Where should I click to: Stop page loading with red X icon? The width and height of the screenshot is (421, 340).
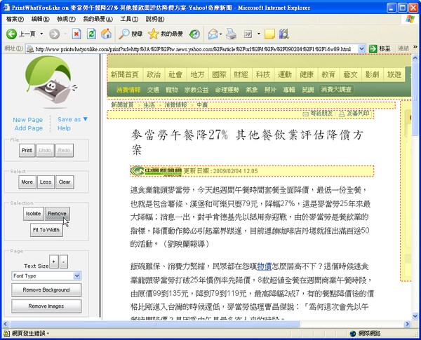[x=76, y=34]
